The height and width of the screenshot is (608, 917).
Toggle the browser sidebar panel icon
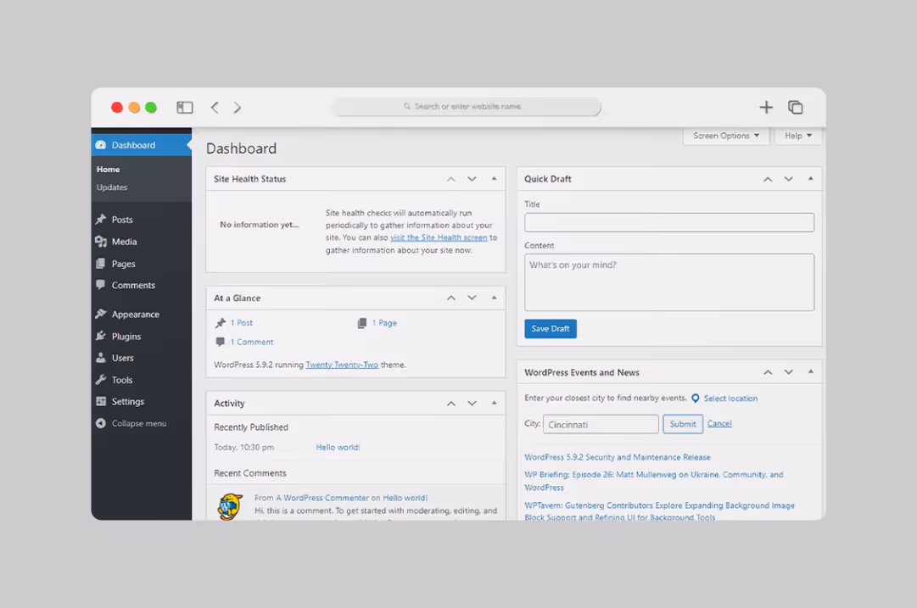(185, 107)
